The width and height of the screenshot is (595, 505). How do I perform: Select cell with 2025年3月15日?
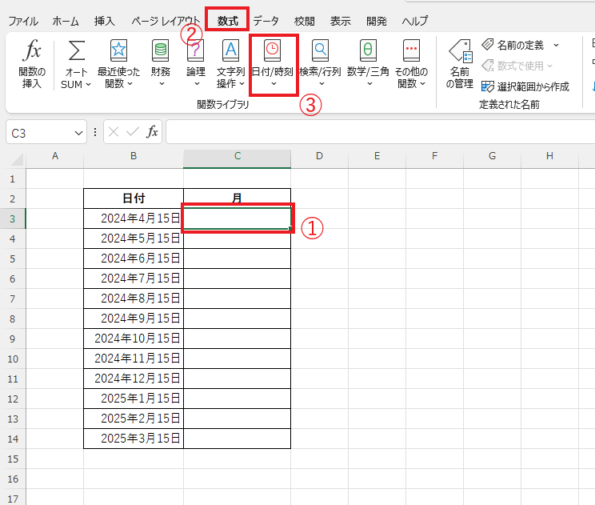(134, 439)
